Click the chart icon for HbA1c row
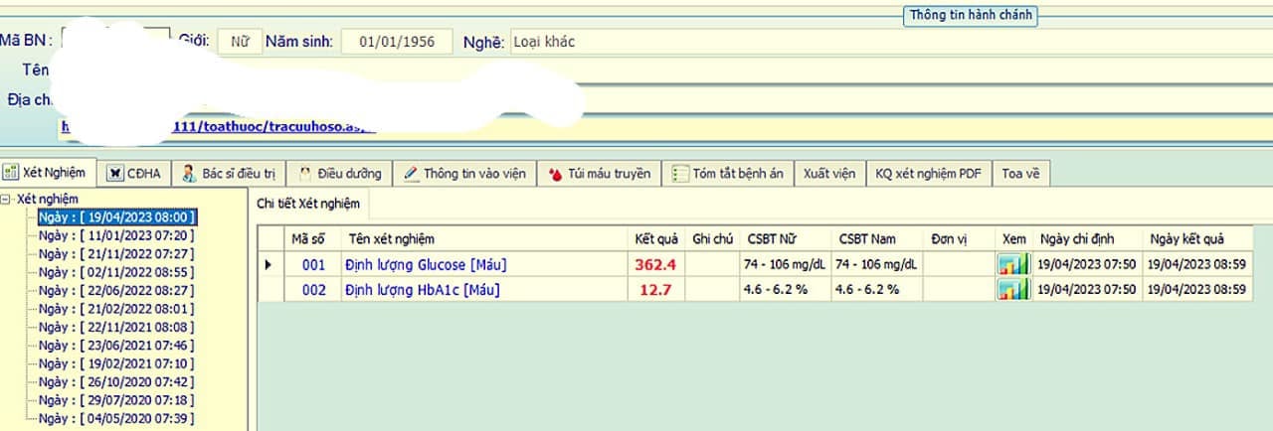 [1013, 289]
